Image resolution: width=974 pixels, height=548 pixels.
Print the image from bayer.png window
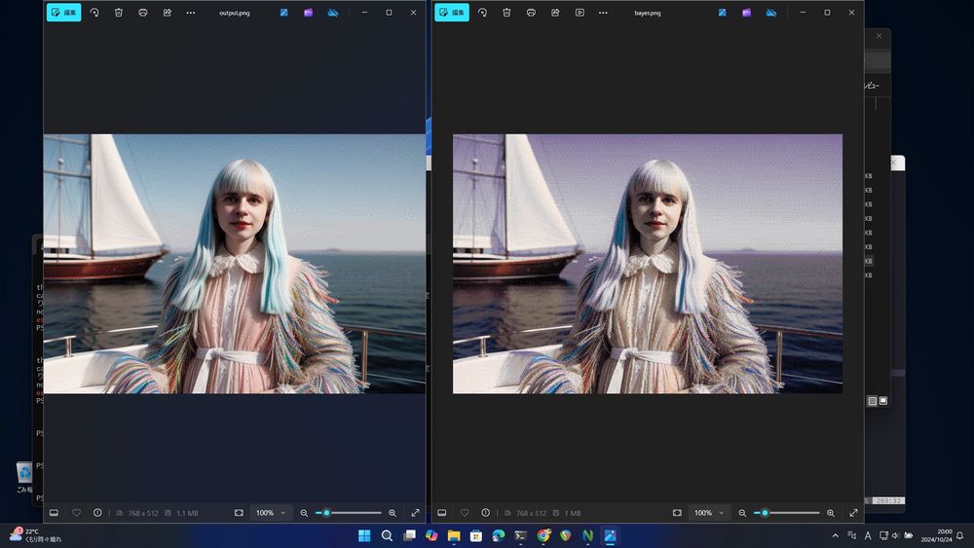coord(531,13)
